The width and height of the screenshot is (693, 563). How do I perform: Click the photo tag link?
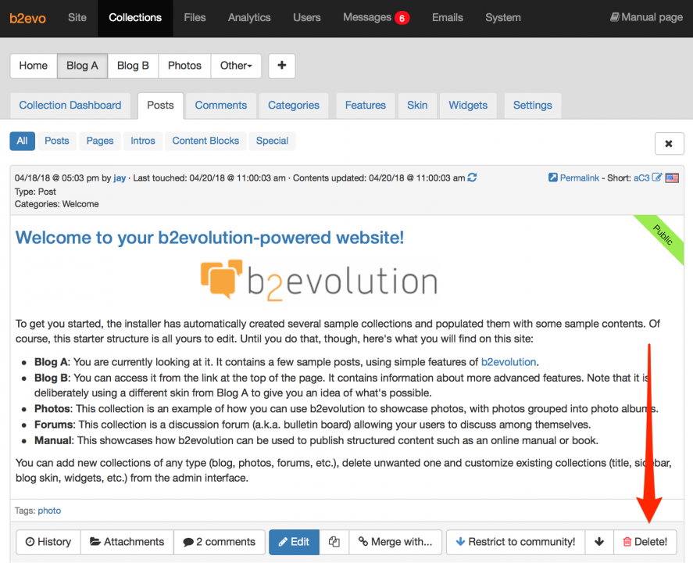click(x=49, y=511)
